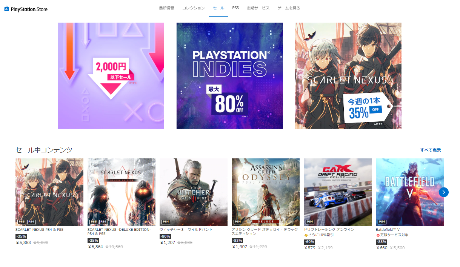Click the subscription service icon under Battlefield V
Viewport: 460px width, 267px height.
[x=378, y=235]
